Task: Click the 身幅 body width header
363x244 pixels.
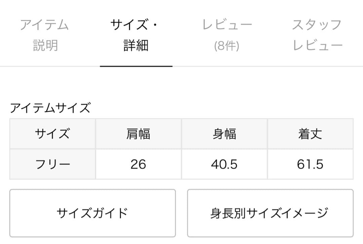Action: point(225,134)
